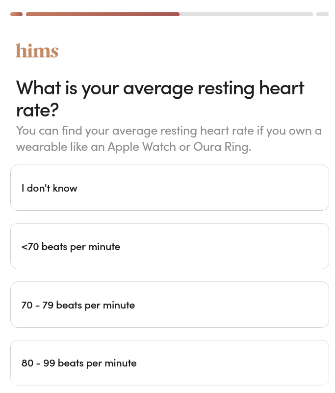The image size is (335, 393).
Task: Click the first short progress segment
Action: [x=16, y=14]
